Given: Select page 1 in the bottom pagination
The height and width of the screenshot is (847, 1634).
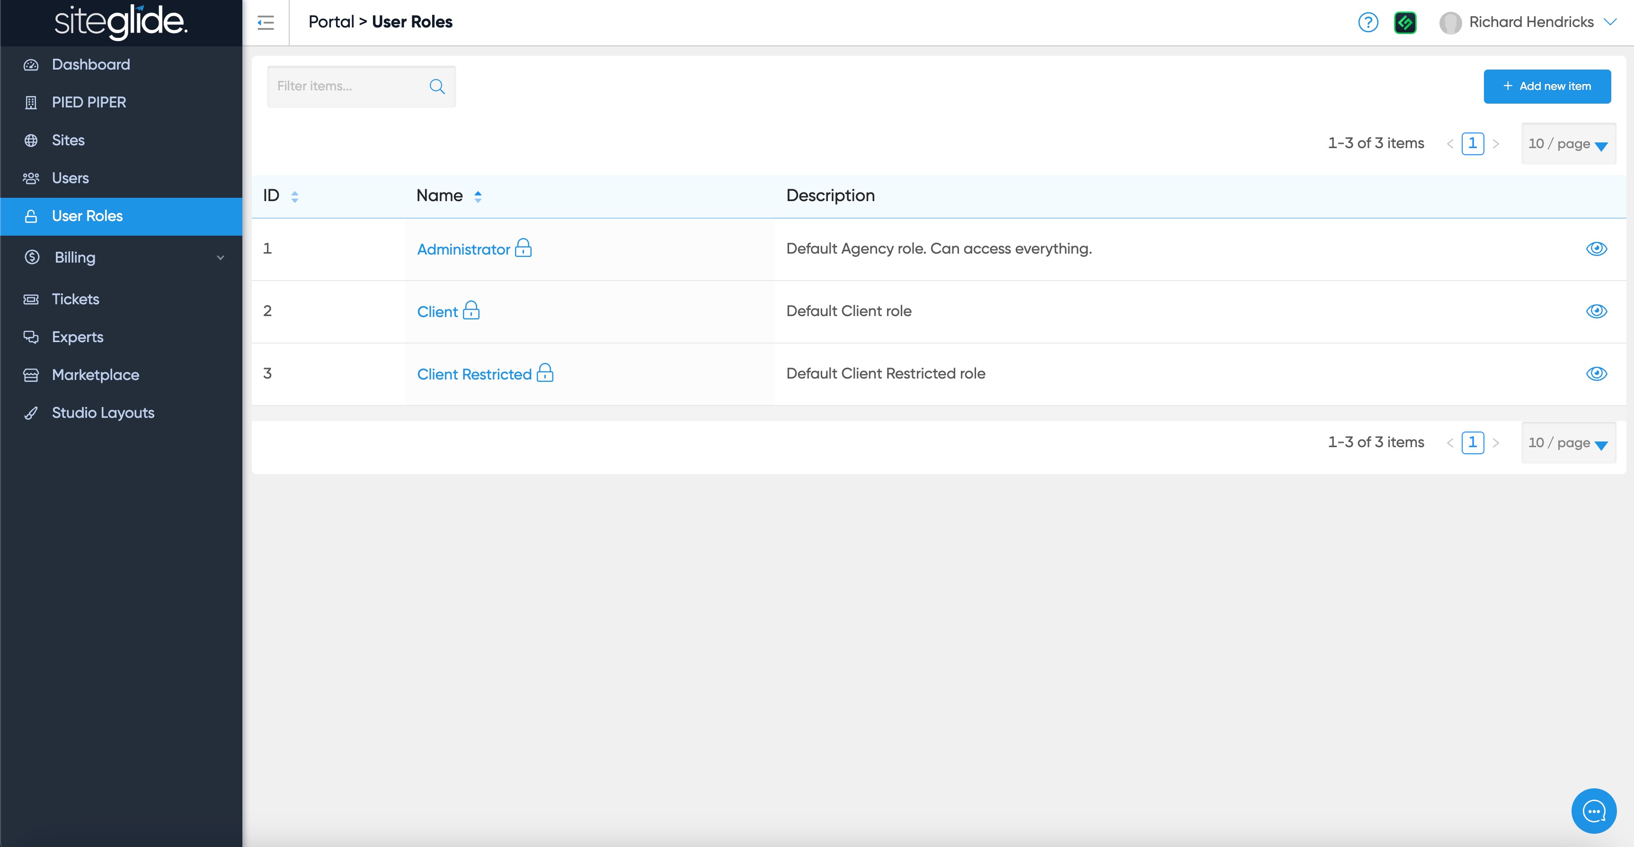Looking at the screenshot, I should [x=1472, y=442].
